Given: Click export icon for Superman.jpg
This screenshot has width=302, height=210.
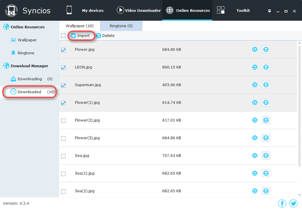Looking at the screenshot, I should coord(255,85).
